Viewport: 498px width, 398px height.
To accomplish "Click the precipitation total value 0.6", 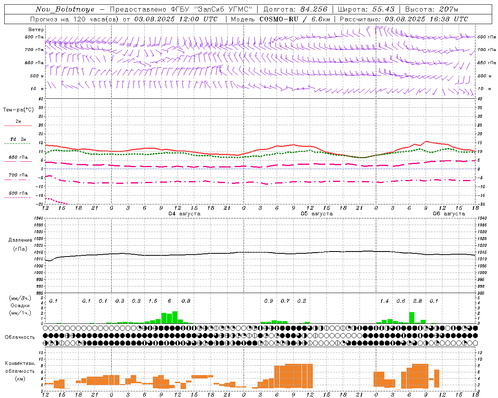I will 401,301.
